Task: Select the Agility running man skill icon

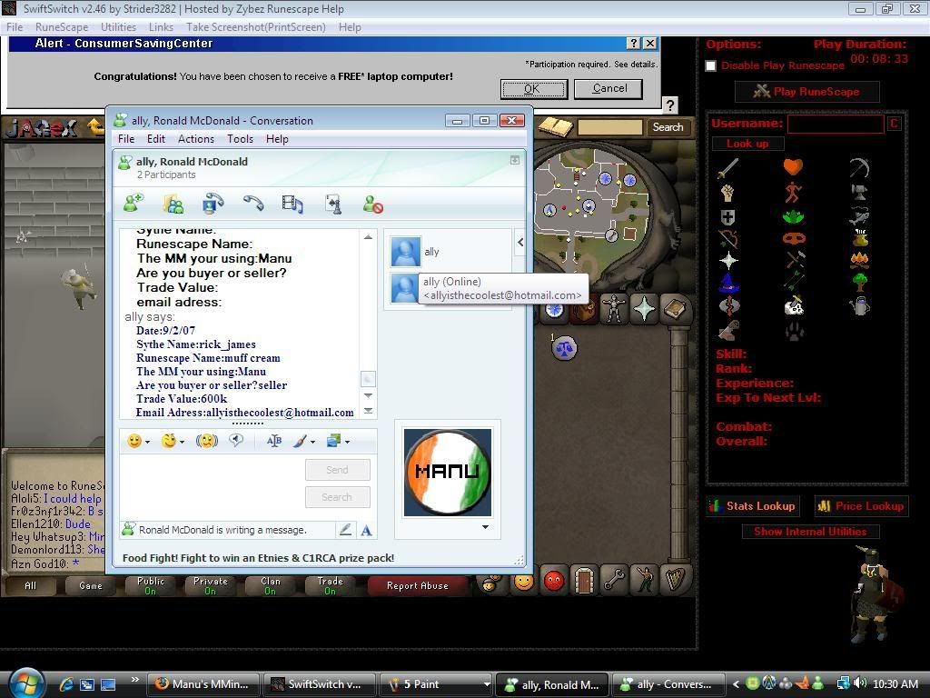Action: (x=793, y=193)
